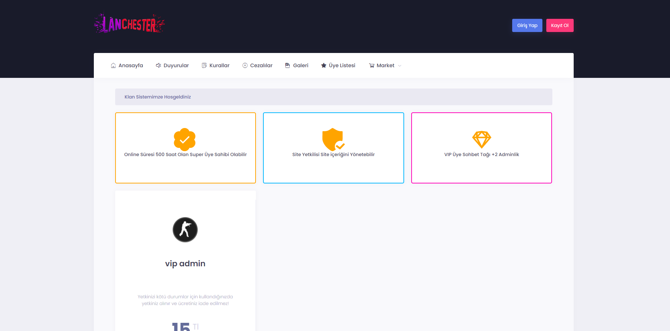Click the megaphone icon beside Duyurular

[159, 65]
